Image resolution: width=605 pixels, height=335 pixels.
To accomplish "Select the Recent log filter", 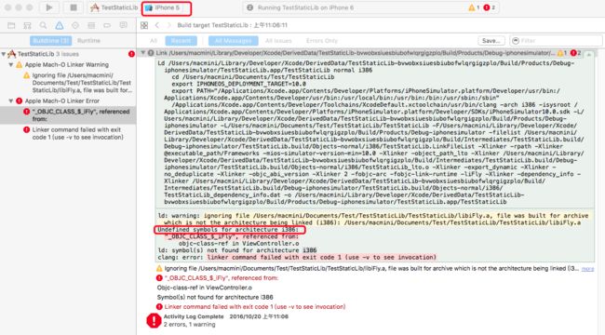I will 181,41.
